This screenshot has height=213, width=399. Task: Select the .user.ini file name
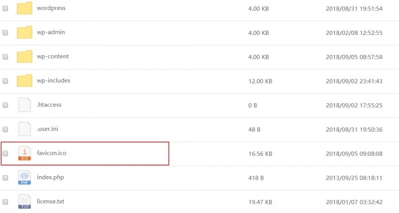[49, 129]
